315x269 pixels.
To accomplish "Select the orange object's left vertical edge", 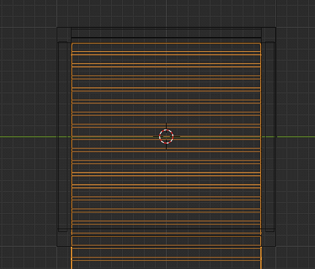I will click(x=71, y=155).
